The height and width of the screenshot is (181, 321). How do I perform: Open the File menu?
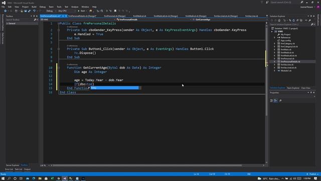[3, 7]
